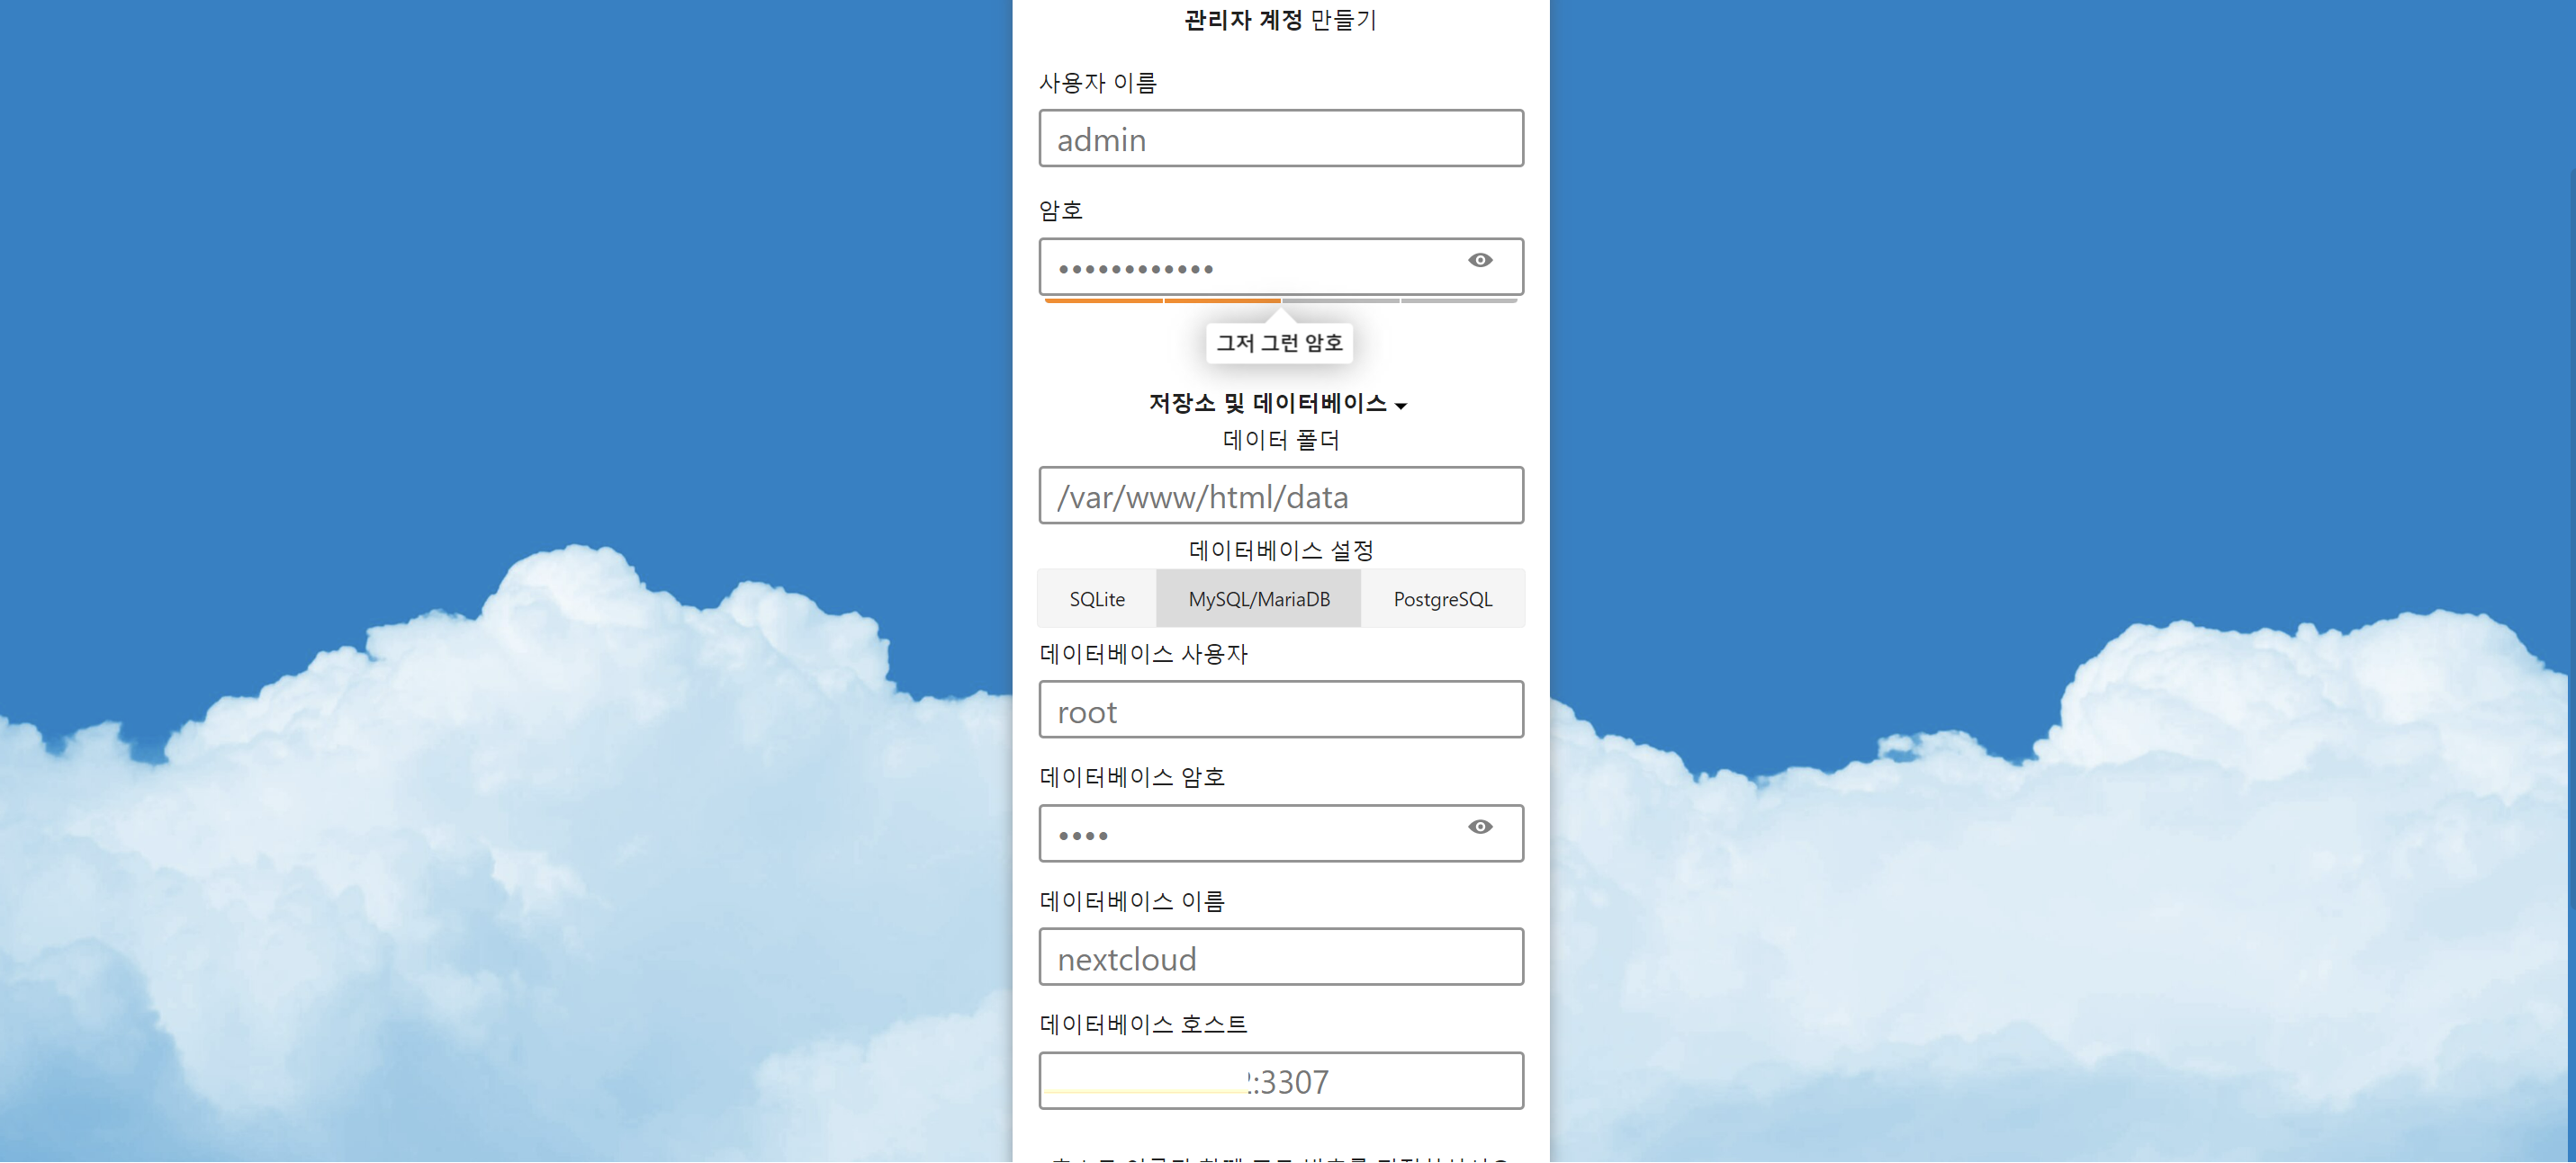The width and height of the screenshot is (2576, 1163).
Task: Click the 데이터베이스 이름 label
Action: coord(1132,900)
